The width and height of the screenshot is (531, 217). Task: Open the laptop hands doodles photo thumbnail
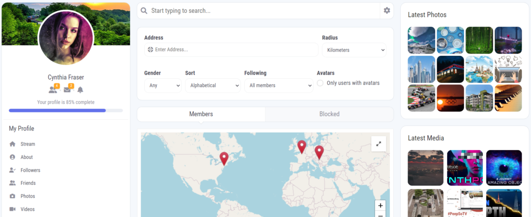click(x=508, y=69)
